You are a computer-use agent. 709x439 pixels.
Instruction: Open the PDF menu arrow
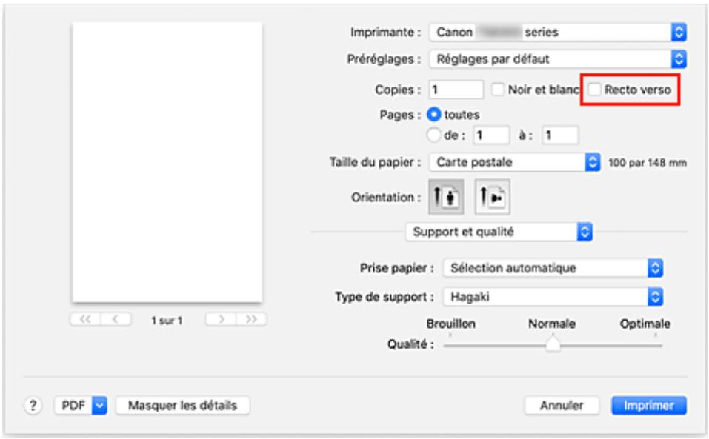pos(99,405)
